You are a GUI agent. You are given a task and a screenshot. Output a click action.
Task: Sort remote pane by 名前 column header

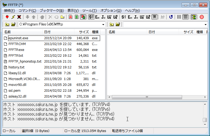(x=127, y=32)
